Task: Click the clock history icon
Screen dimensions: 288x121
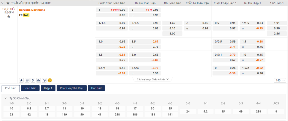Action: (44, 80)
